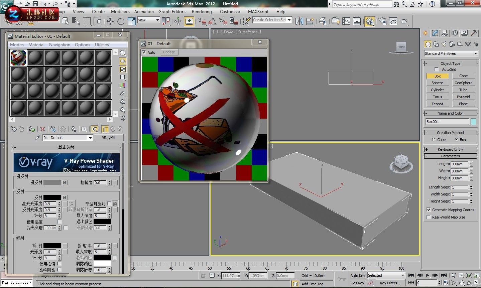Image resolution: width=481 pixels, height=288 pixels.
Task: Open the Utilities hammer panel tab
Action: pos(474,33)
